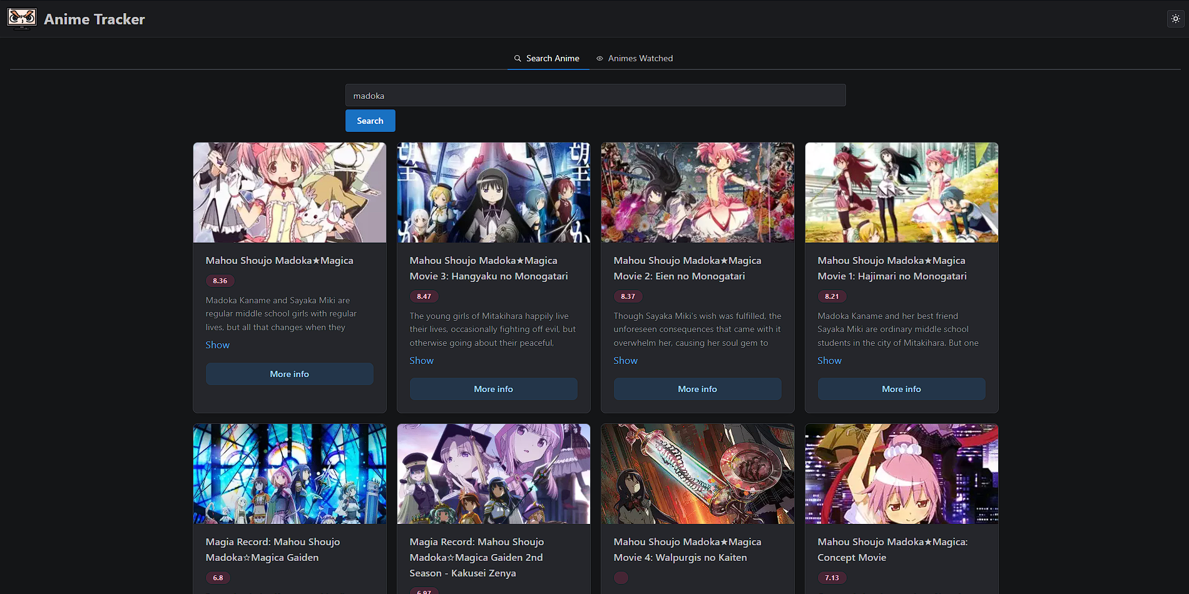Open Movie 1: Hajimari no Monogatari cover image
The height and width of the screenshot is (594, 1189).
pyautogui.click(x=902, y=193)
